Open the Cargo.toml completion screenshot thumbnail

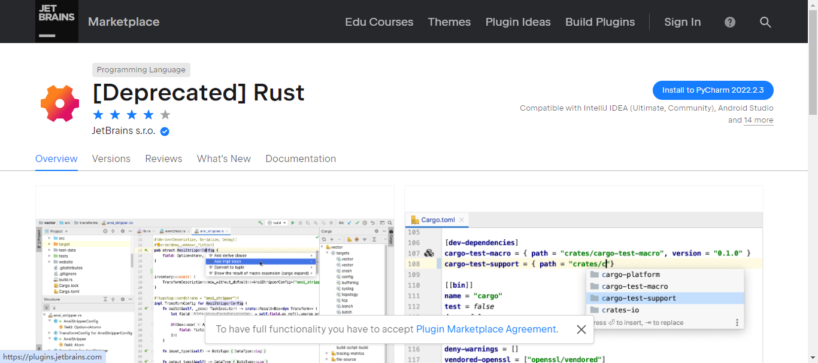pos(584,274)
